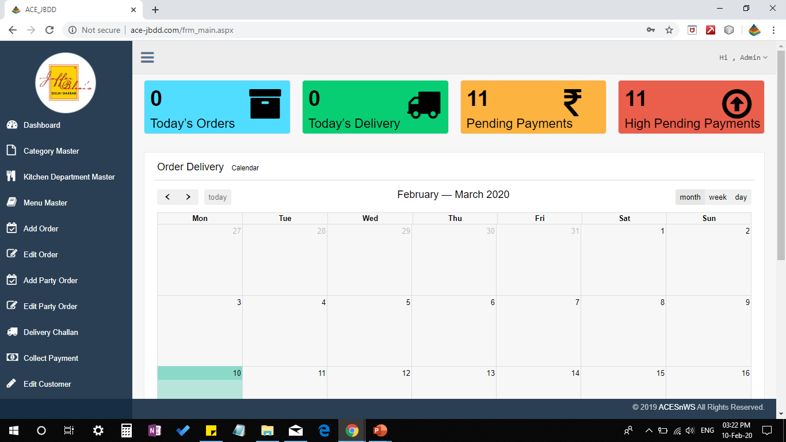Switch calendar to day view
This screenshot has height=442, width=786.
[741, 197]
